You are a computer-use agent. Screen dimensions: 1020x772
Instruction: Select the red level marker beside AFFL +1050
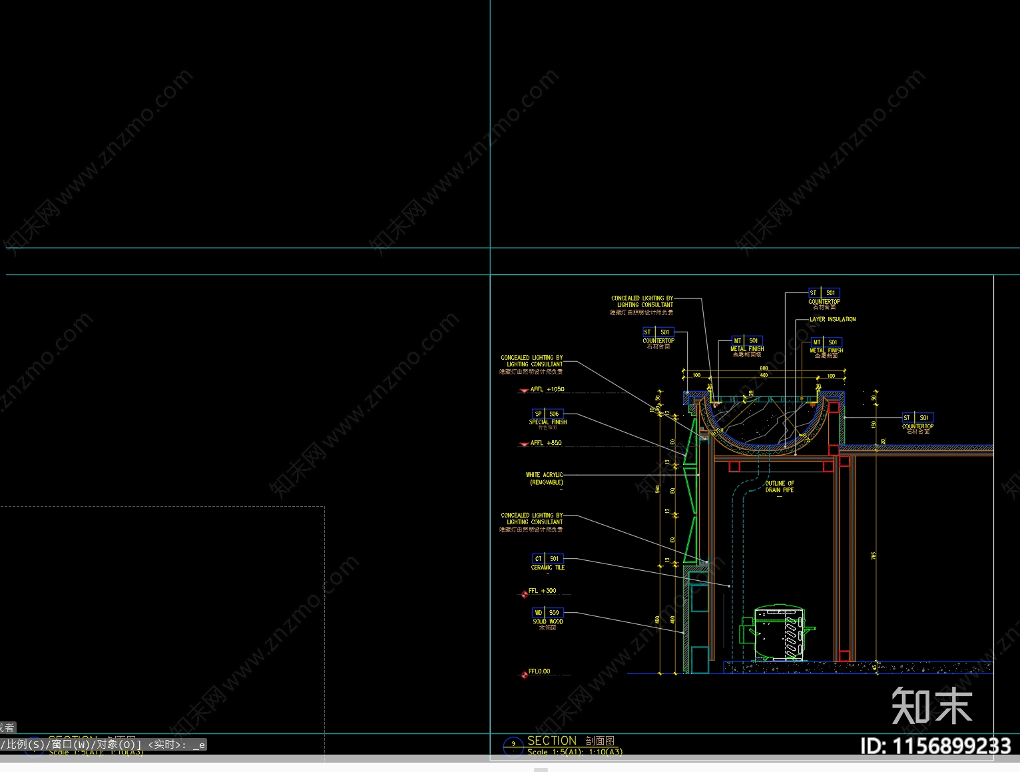pos(524,391)
